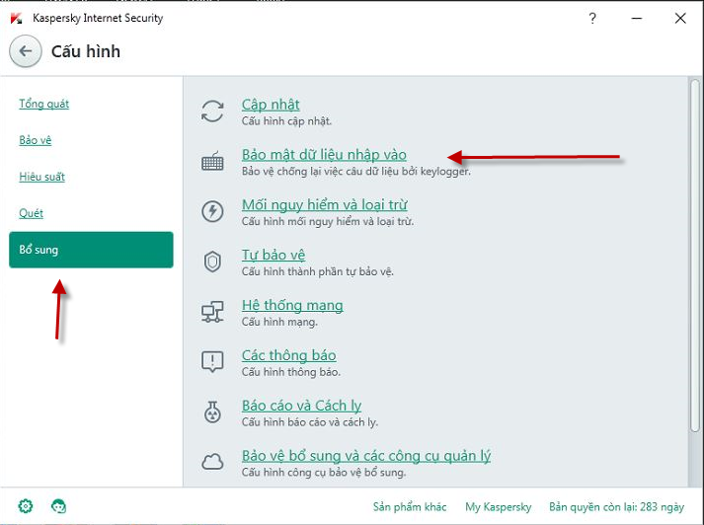Click the 'Kaspersky Internet Security' window title
This screenshot has height=525, width=704.
98,18
